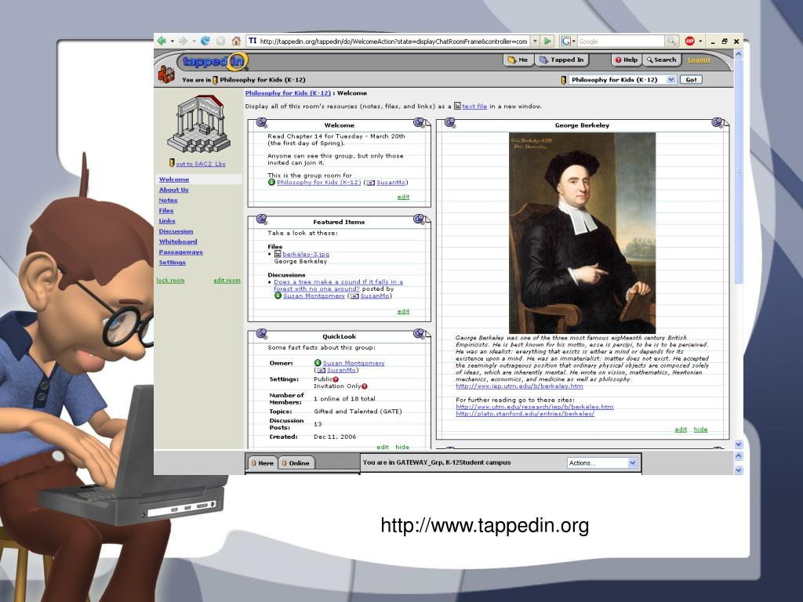The height and width of the screenshot is (602, 803).
Task: Click green member icon beside Susan Montgomery owner
Action: pyautogui.click(x=318, y=362)
